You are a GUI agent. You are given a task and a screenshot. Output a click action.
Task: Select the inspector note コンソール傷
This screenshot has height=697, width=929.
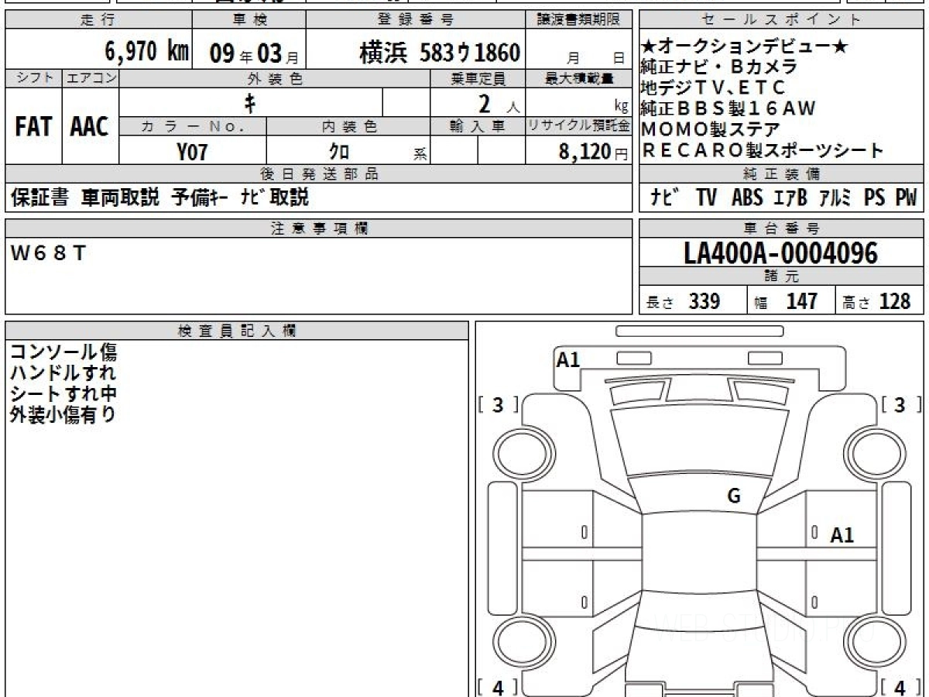pos(63,352)
